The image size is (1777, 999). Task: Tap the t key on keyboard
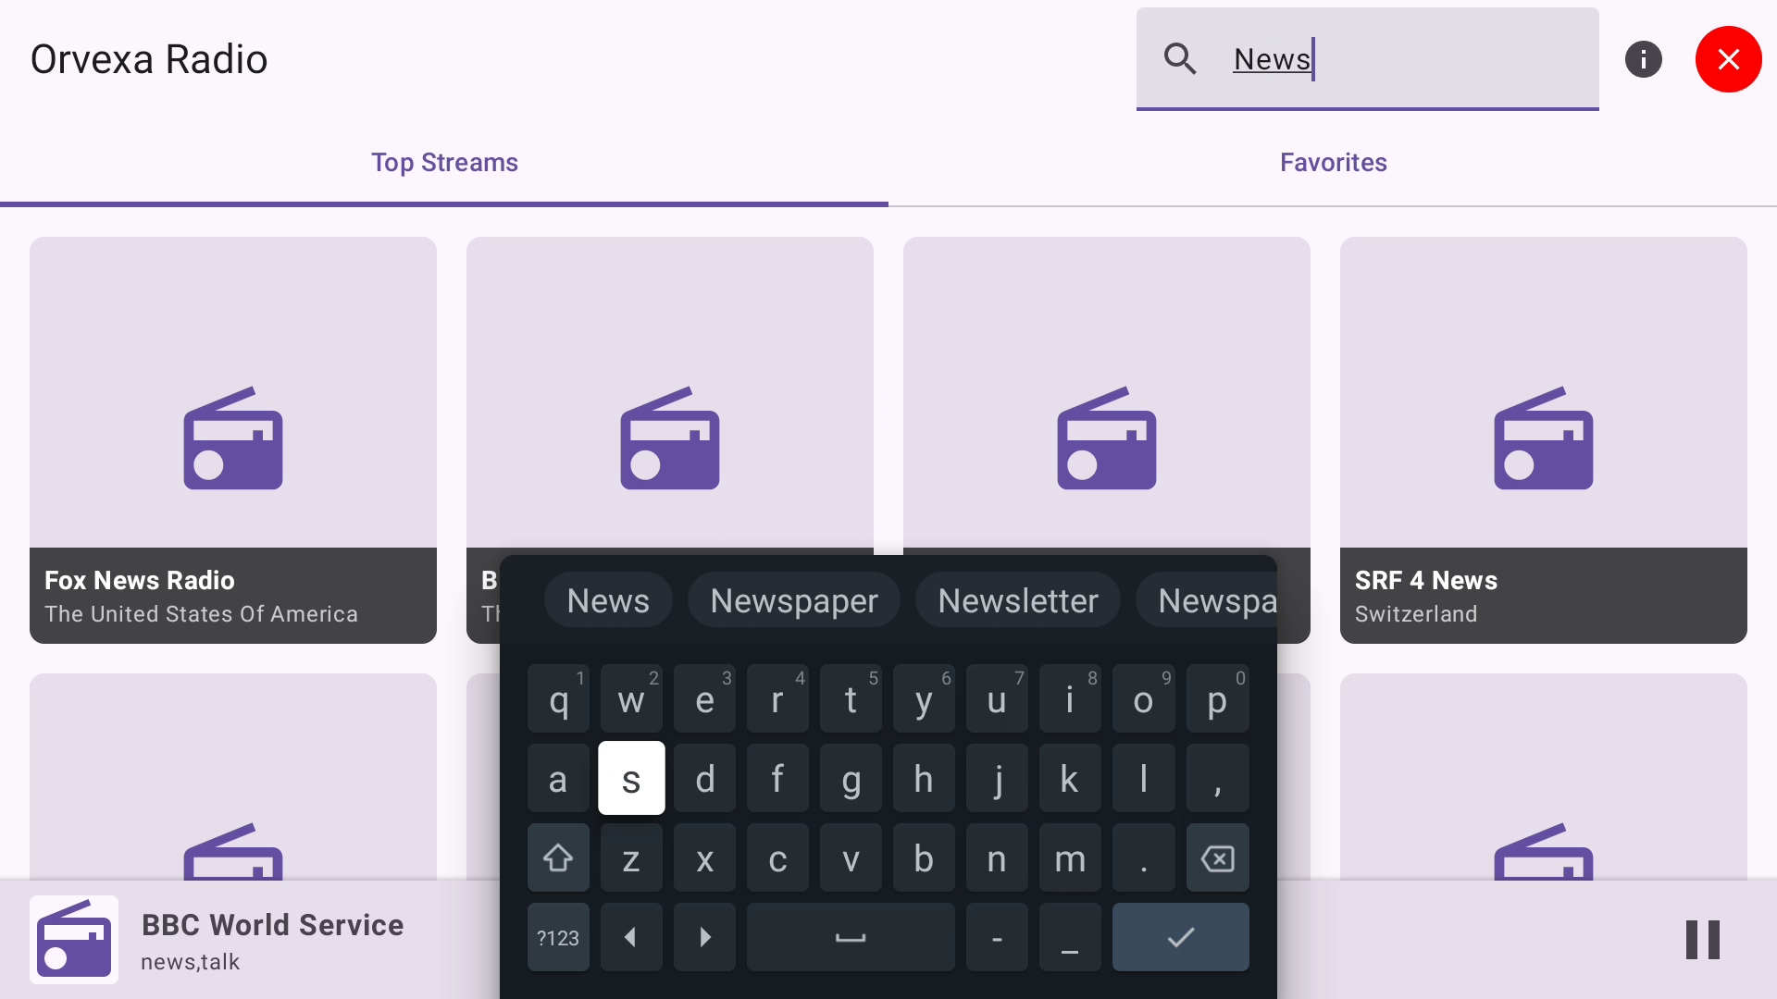coord(851,699)
